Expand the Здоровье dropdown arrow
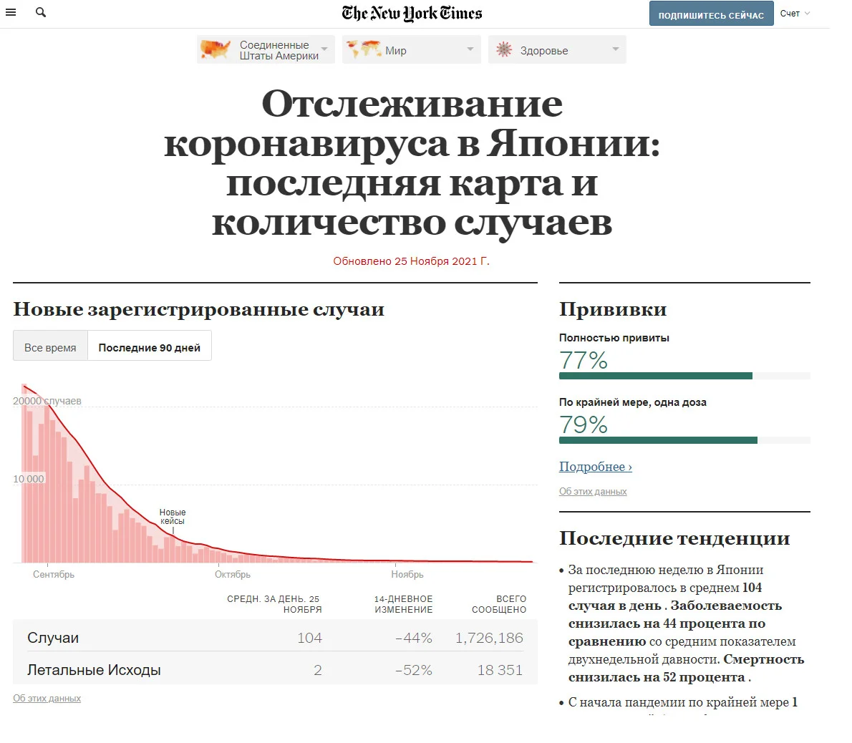Image resolution: width=852 pixels, height=743 pixels. (x=616, y=49)
